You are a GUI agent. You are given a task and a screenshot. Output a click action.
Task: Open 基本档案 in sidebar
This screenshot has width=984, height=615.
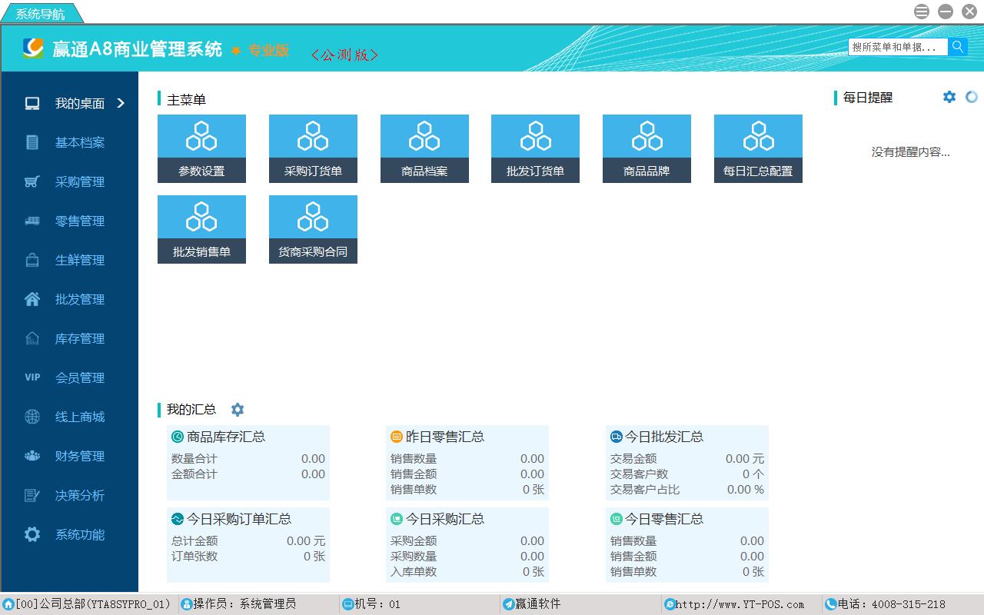[x=79, y=142]
